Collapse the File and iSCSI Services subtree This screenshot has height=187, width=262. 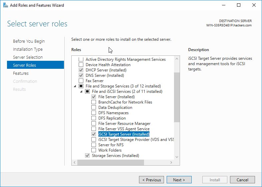(81, 91)
